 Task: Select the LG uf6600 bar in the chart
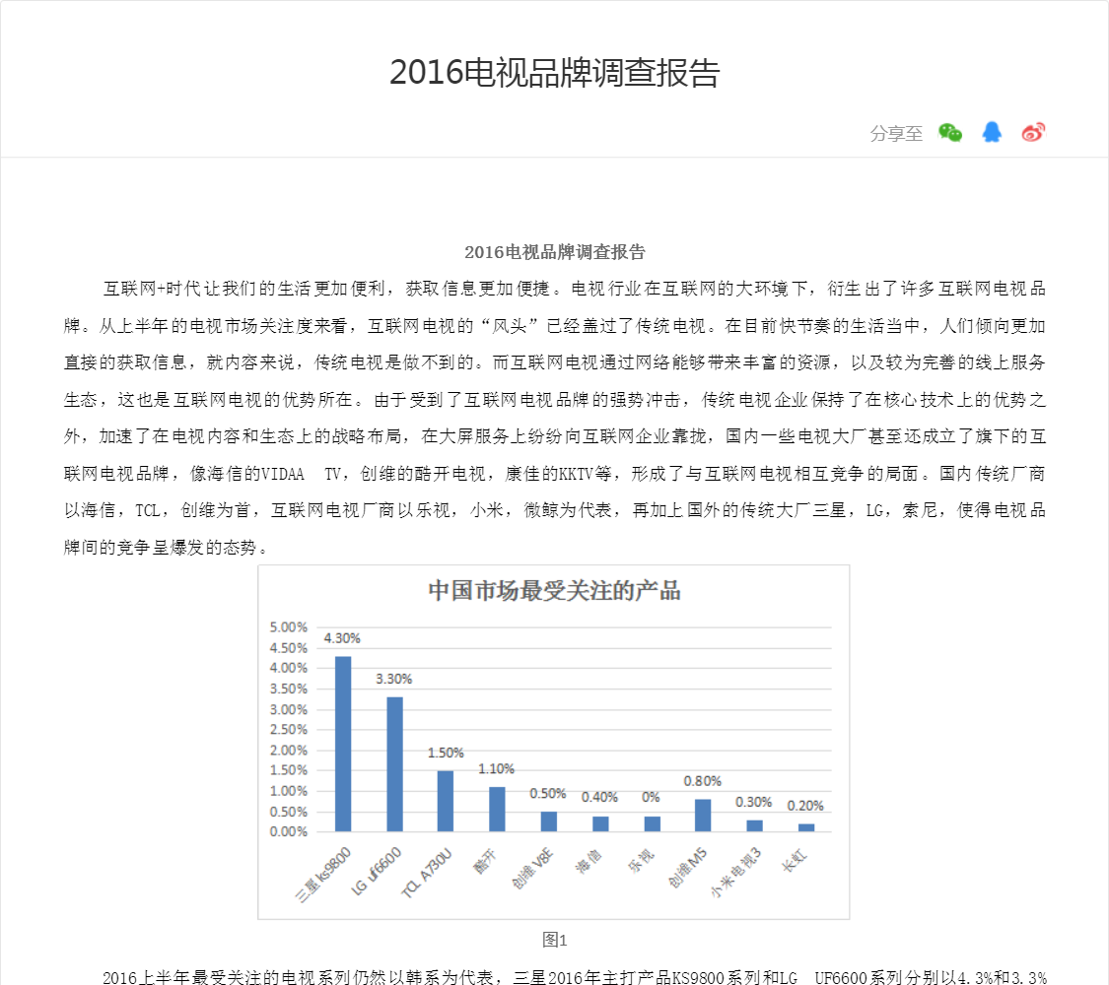[394, 764]
